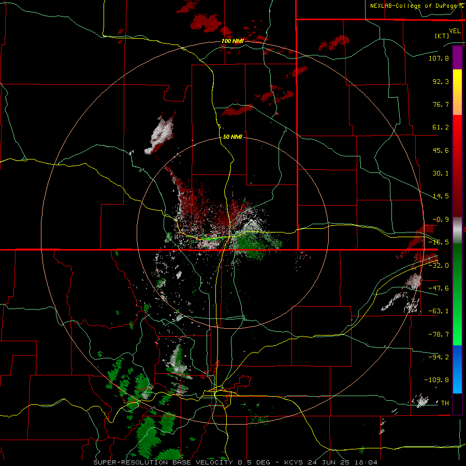The image size is (466, 466).
Task: Click the 100 NMI range ring label
Action: (232, 41)
